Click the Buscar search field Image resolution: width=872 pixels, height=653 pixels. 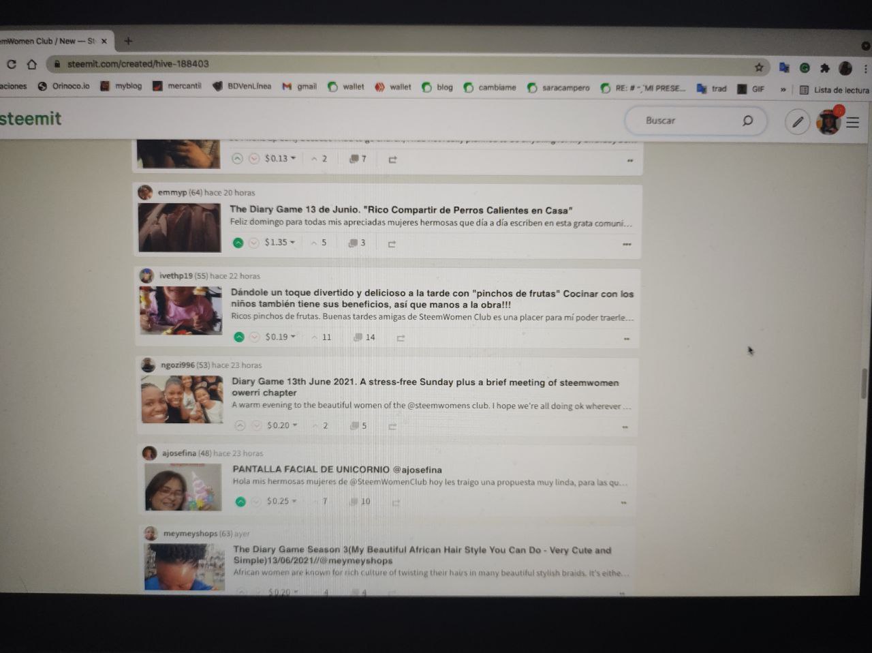(695, 121)
